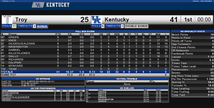Viewport: 214px width, 108px height.
Task: Click the Troy team logo
Action: pos(7,20)
